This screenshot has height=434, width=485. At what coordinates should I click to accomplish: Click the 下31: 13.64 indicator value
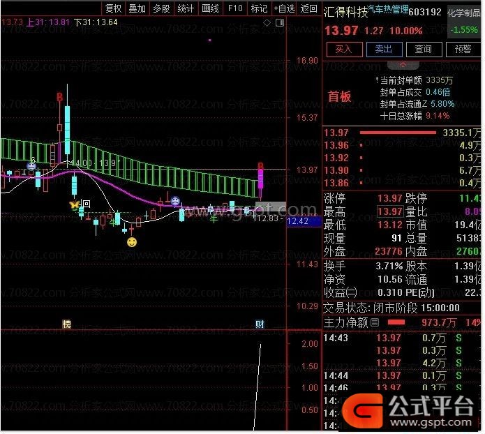[x=96, y=22]
